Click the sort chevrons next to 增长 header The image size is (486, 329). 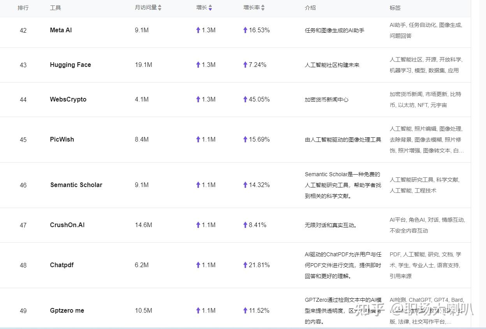[x=210, y=7]
